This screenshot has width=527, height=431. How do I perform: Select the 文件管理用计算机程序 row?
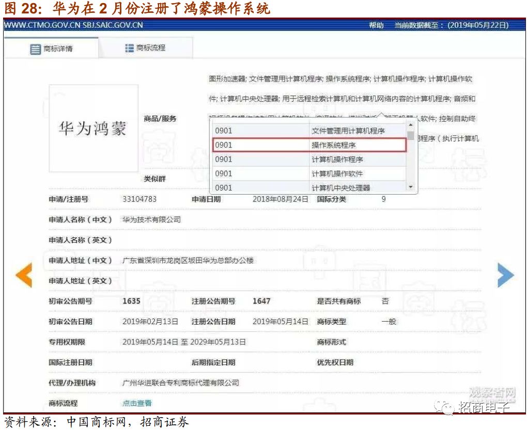[309, 131]
